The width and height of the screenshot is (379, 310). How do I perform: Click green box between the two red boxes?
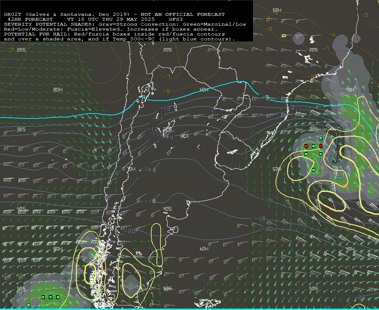[313, 146]
